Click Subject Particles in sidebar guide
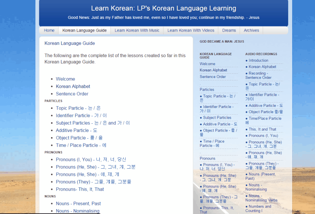Screen dimensions: 315x214 coord(215,118)
